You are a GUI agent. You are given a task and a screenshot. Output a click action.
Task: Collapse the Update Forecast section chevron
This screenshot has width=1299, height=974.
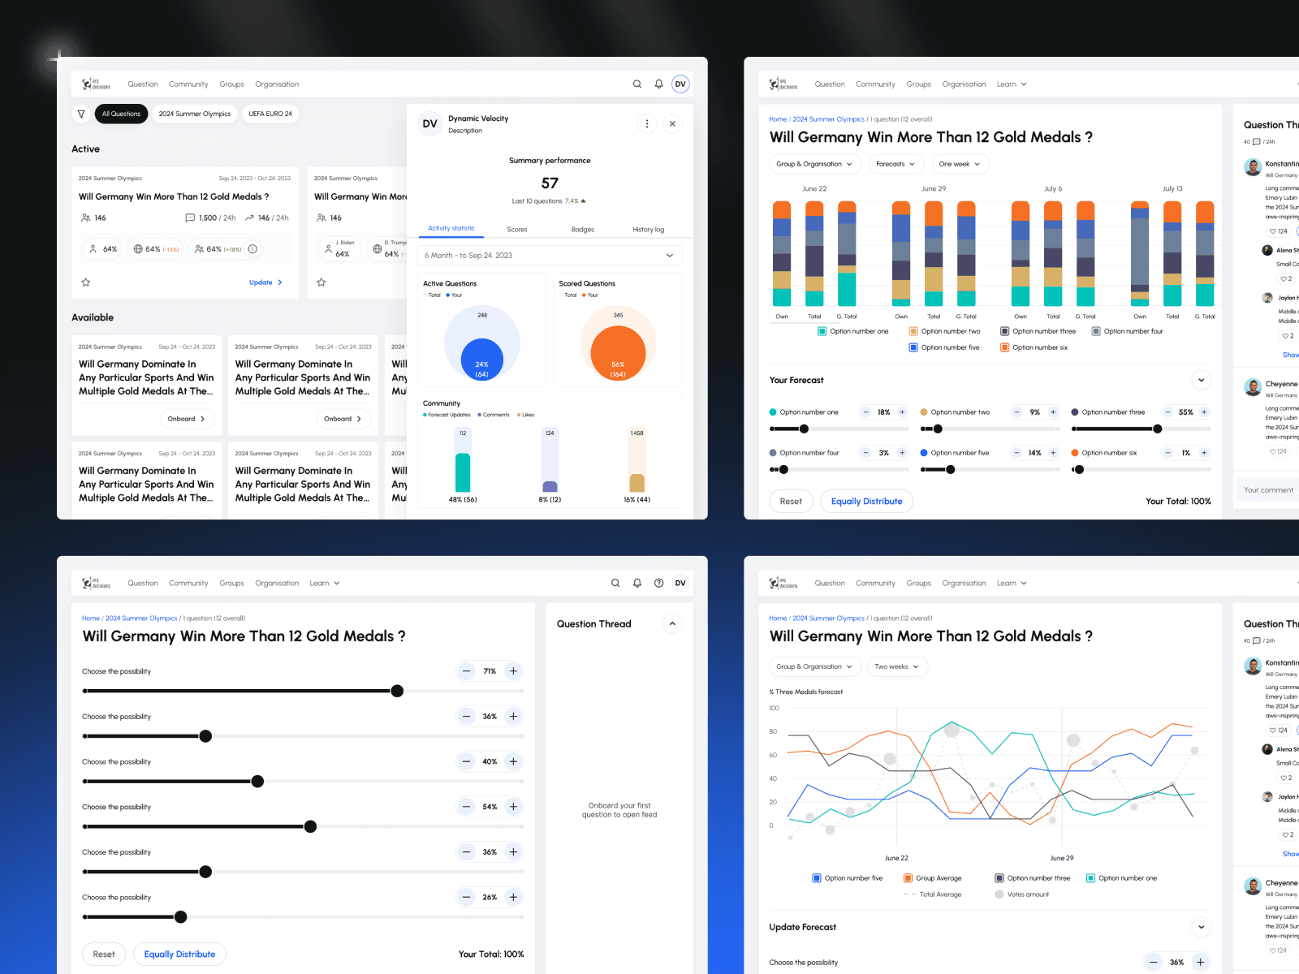(x=1202, y=927)
